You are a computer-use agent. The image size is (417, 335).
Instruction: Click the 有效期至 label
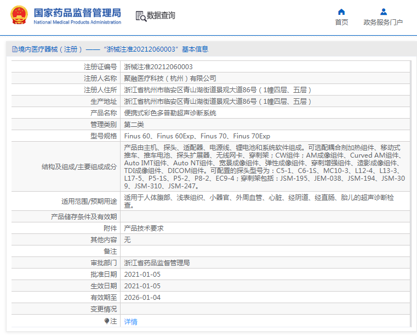[104, 298]
